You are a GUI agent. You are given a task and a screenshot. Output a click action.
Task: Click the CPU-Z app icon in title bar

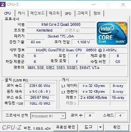point(3,4)
